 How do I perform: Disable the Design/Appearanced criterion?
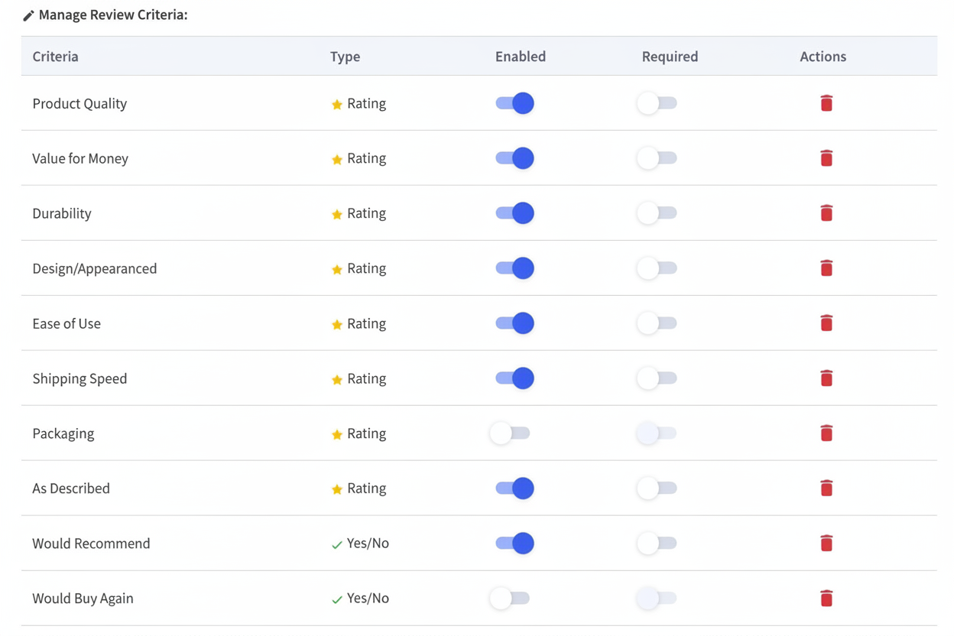pos(514,268)
